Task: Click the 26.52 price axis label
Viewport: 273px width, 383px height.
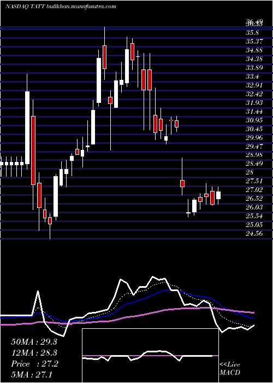Action: tap(254, 198)
